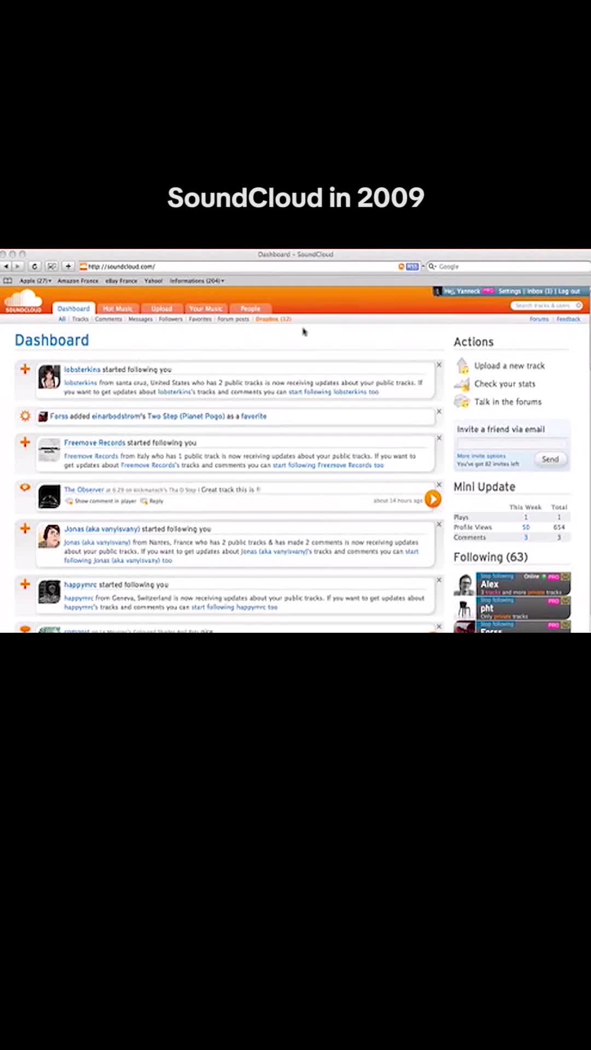Click Reply under The Observer comment

point(157,501)
